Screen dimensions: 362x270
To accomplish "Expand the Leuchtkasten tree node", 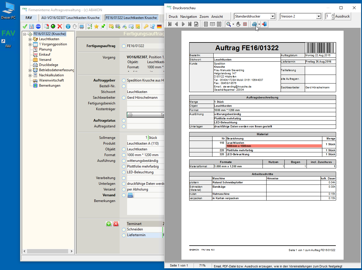I will [30, 39].
